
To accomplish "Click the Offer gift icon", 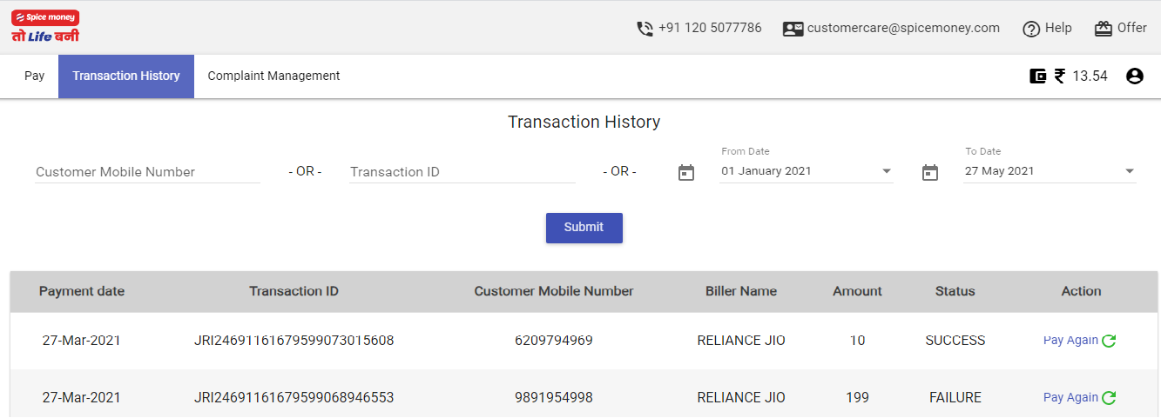I will (x=1104, y=29).
